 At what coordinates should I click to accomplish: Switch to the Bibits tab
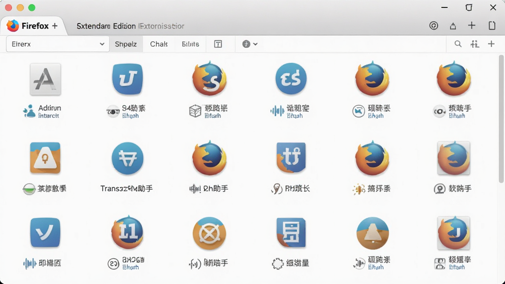point(190,44)
